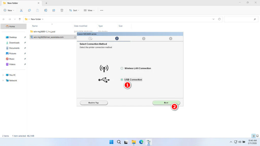Image resolution: width=260 pixels, height=146 pixels.
Task: Open Microsoft Edge from the taskbar
Action: point(141,142)
